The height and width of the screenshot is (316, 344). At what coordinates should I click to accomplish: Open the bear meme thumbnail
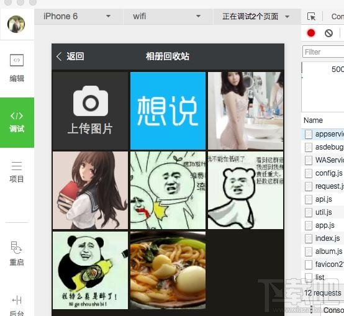[246, 190]
